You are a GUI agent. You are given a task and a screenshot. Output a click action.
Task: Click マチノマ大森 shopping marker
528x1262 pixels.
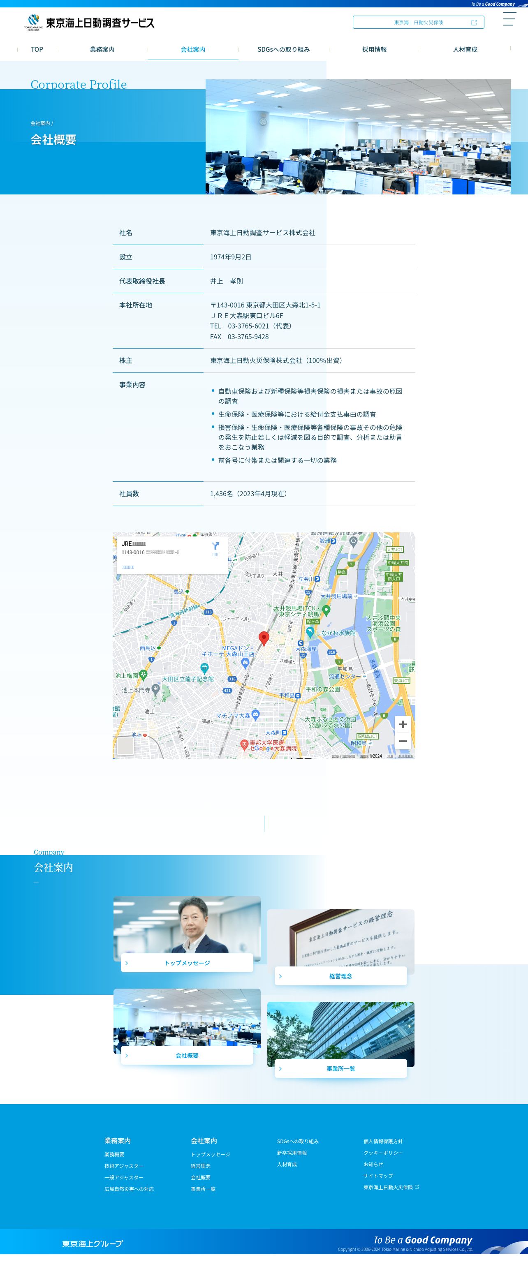(255, 714)
